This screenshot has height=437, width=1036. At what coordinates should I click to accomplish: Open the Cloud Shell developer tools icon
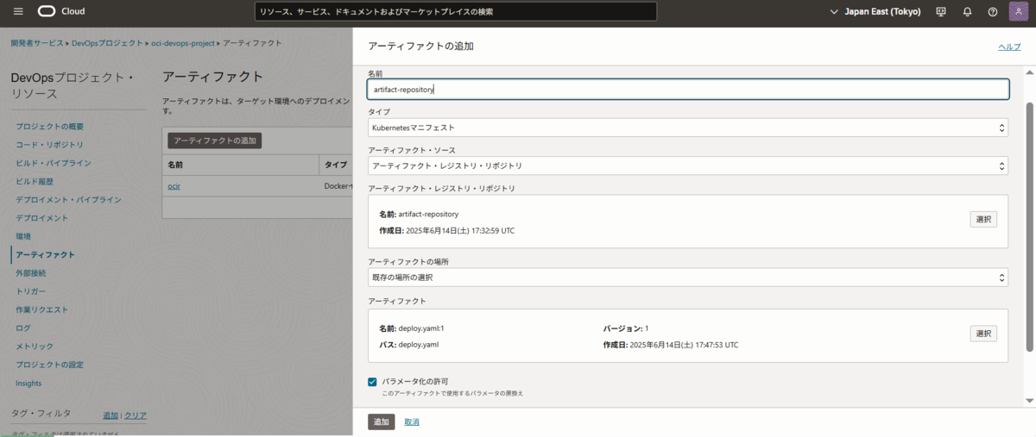coord(941,11)
